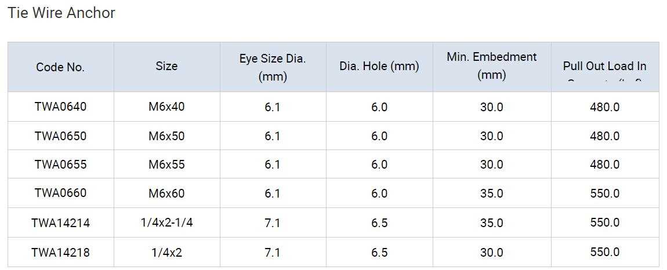Select the 1/4x2-1/4 size cell
Image resolution: width=667 pixels, height=270 pixels.
pyautogui.click(x=166, y=222)
